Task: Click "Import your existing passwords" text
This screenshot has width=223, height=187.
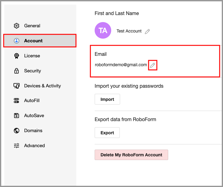Action: tap(129, 86)
